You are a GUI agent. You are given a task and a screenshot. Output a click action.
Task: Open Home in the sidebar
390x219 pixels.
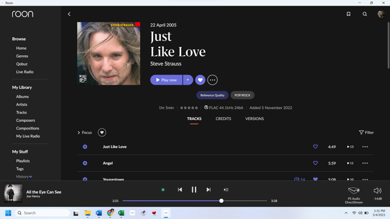pos(21,48)
